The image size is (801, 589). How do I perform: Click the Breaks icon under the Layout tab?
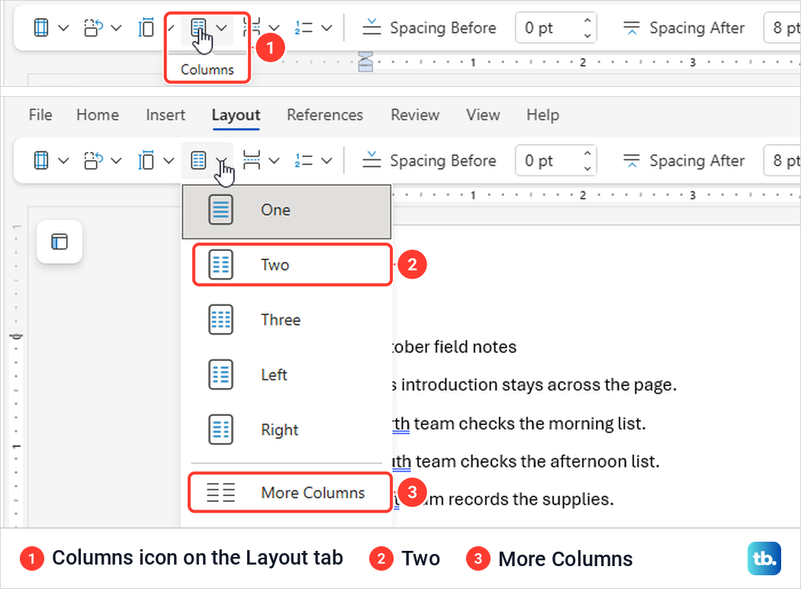point(251,161)
